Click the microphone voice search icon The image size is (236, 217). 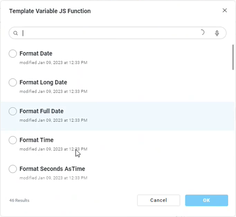[217, 33]
